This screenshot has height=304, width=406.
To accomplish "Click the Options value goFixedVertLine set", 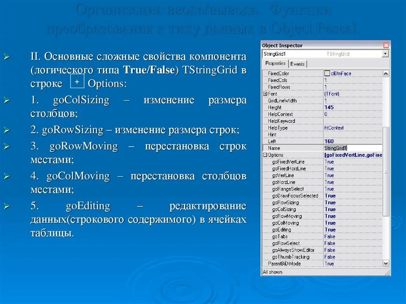I will tap(353, 155).
